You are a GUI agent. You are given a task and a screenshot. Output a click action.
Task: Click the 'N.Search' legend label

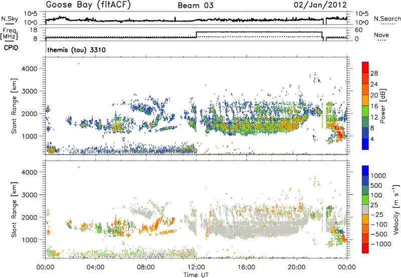coord(387,19)
